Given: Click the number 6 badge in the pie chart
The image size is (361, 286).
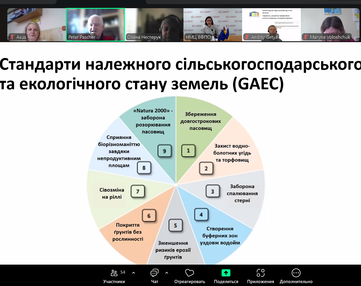Looking at the screenshot, I should (x=149, y=216).
